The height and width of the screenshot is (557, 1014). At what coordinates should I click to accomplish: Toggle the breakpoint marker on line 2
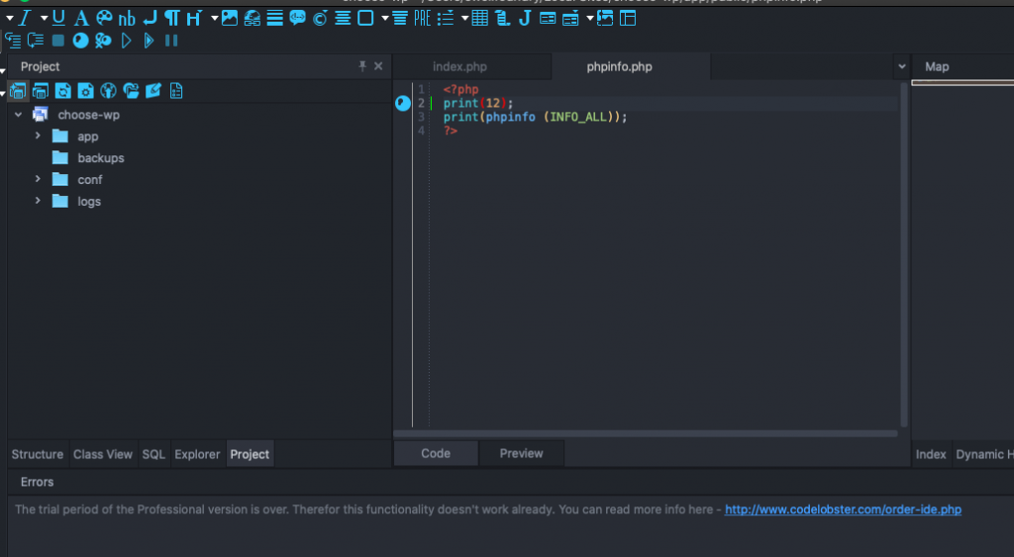(x=403, y=104)
